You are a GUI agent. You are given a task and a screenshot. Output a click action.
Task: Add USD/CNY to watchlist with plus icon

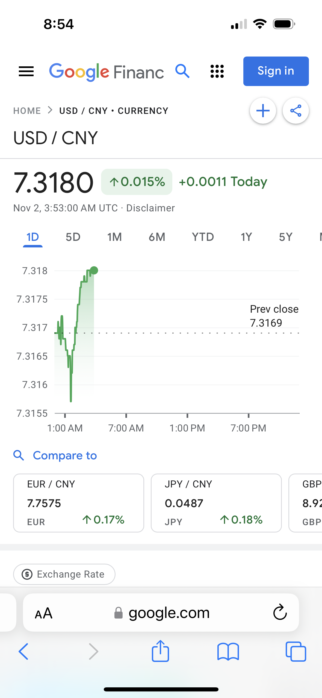point(263,111)
